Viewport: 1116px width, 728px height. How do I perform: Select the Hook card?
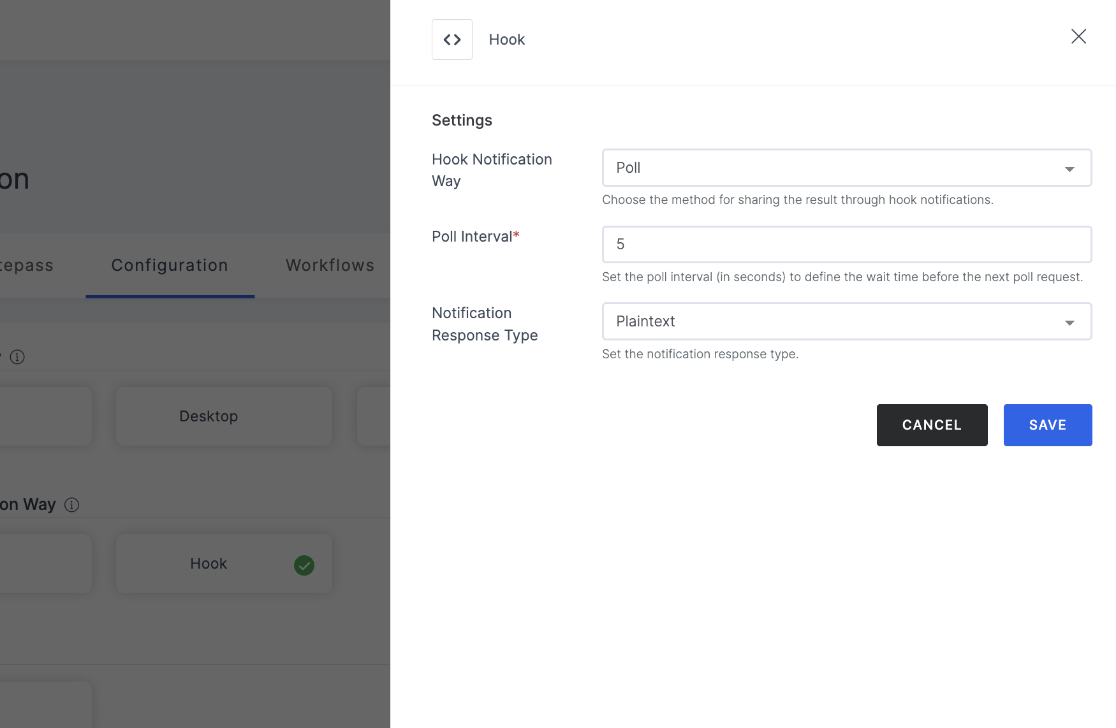(x=224, y=564)
